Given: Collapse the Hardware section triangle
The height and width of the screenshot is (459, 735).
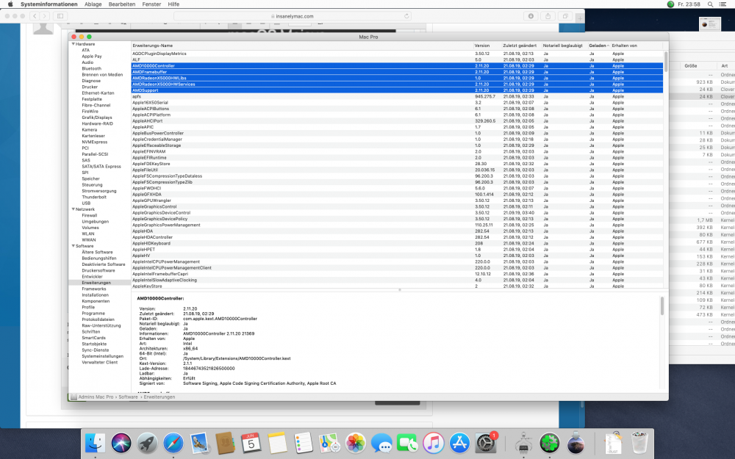Looking at the screenshot, I should point(73,44).
